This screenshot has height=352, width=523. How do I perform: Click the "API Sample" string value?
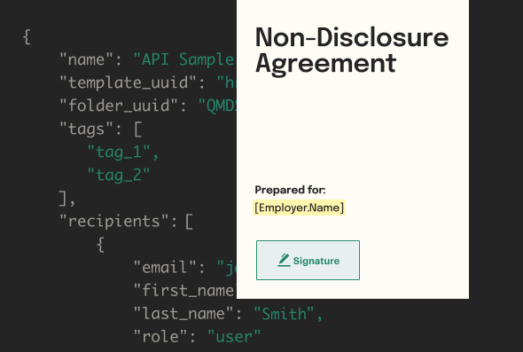tap(184, 60)
